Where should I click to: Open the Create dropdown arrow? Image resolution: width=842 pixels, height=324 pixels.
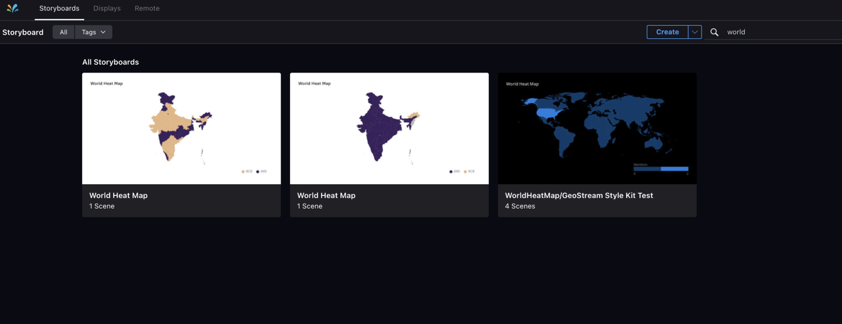[695, 32]
